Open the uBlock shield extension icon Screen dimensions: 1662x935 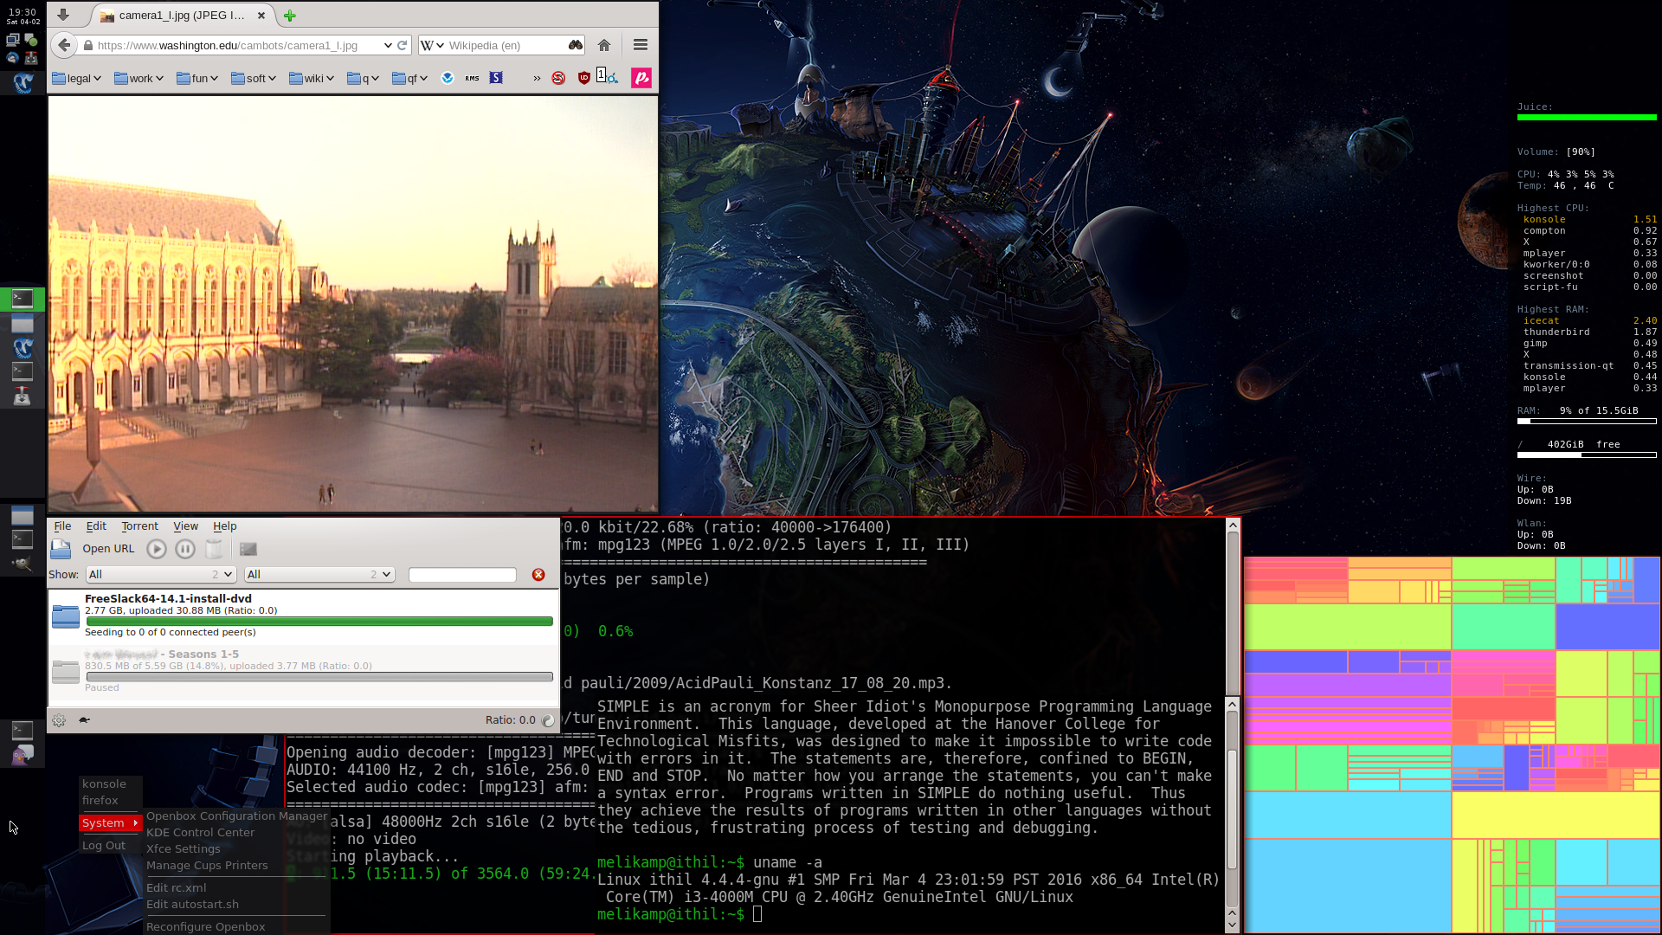tap(584, 78)
